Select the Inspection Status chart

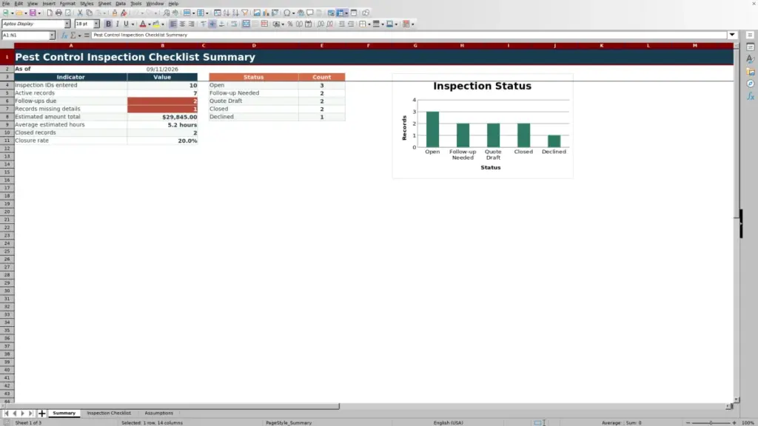(x=483, y=126)
